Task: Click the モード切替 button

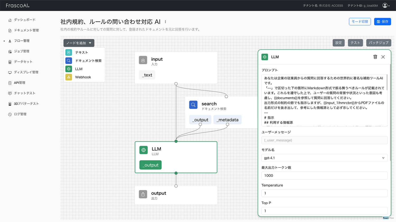Action: 360,22
